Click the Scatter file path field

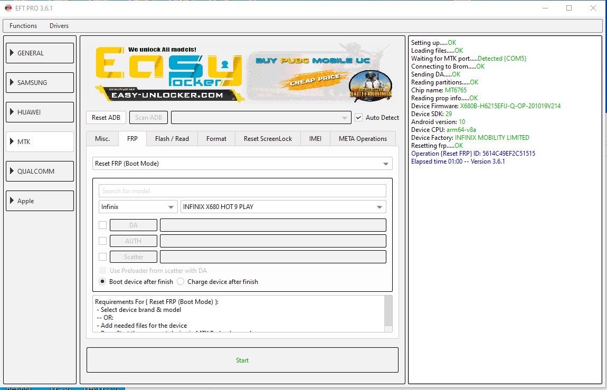click(x=273, y=256)
